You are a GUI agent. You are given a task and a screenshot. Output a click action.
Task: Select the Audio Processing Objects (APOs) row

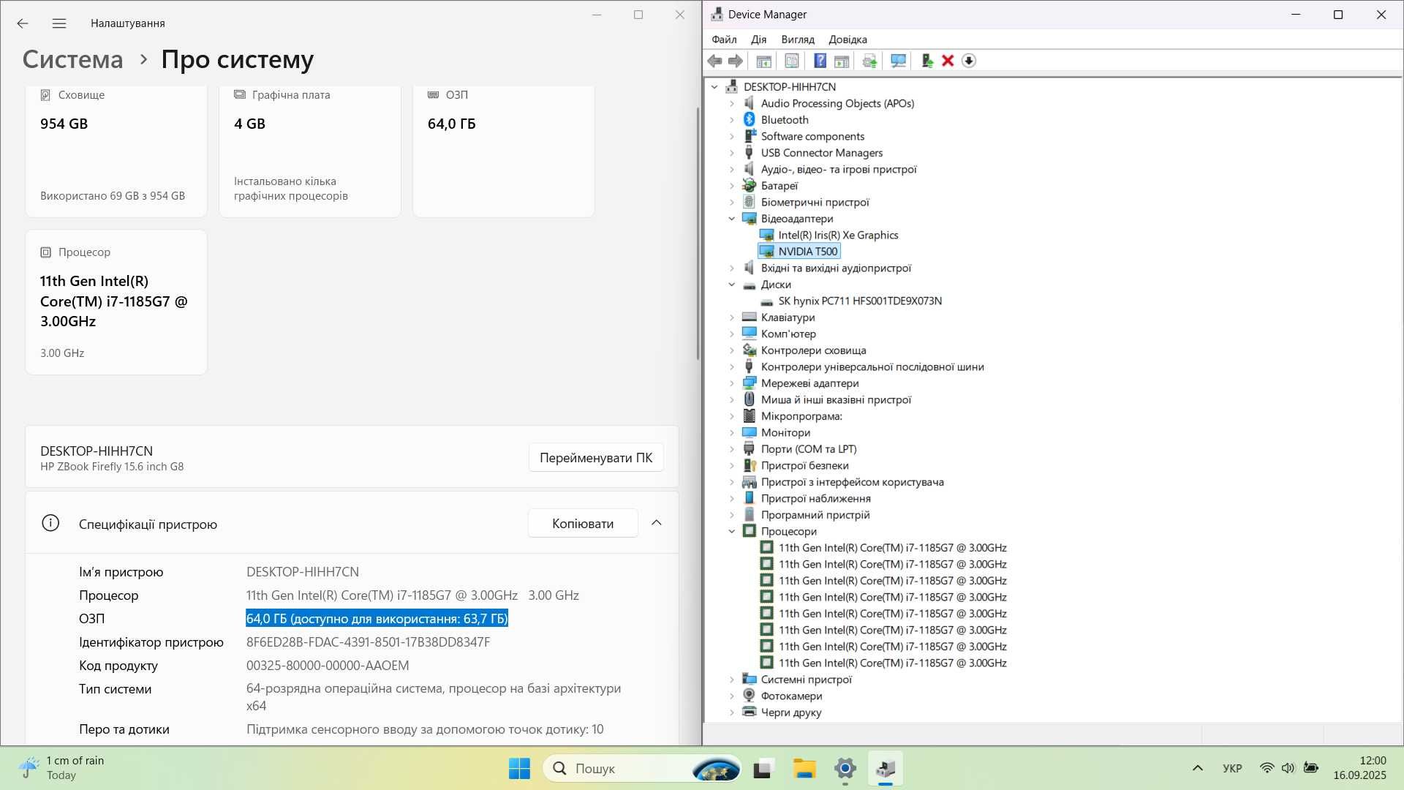pos(837,103)
